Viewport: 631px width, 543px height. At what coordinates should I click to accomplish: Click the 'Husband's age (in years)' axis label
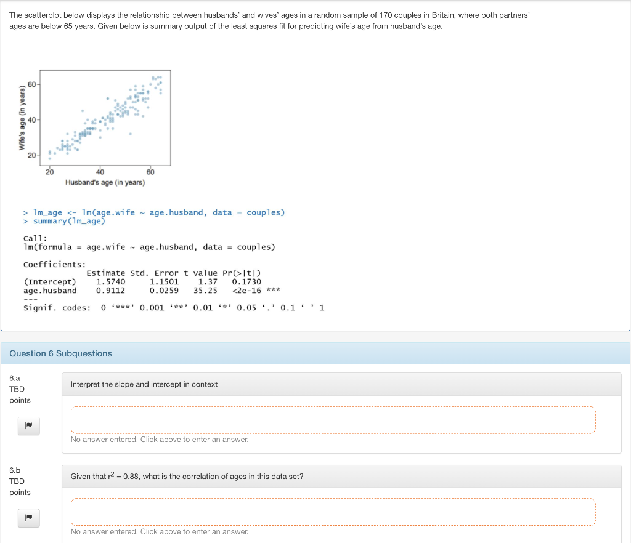pos(105,182)
